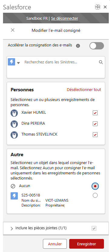
Task: Uncheck the Dina PEREIRA checkbox
Action: coord(95,124)
